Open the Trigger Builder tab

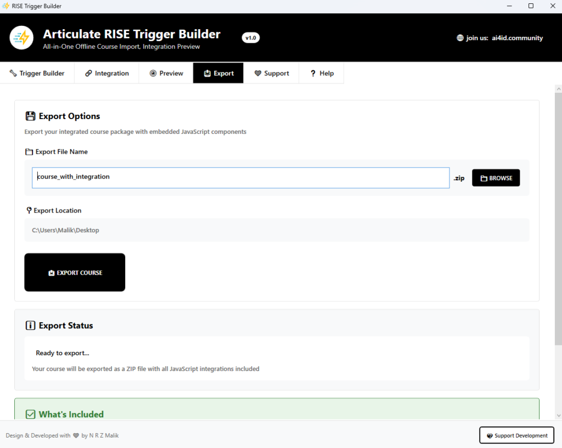point(37,74)
